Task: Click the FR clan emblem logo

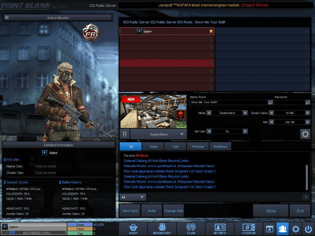Action: (x=91, y=32)
